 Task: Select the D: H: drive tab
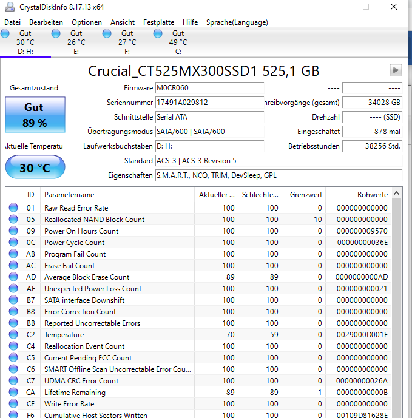click(25, 42)
